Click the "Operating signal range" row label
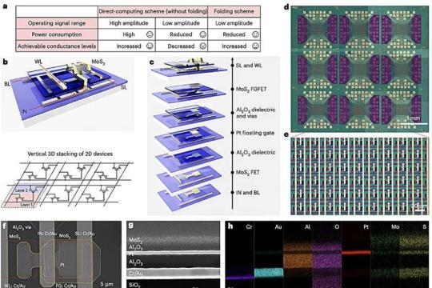 pyautogui.click(x=57, y=23)
